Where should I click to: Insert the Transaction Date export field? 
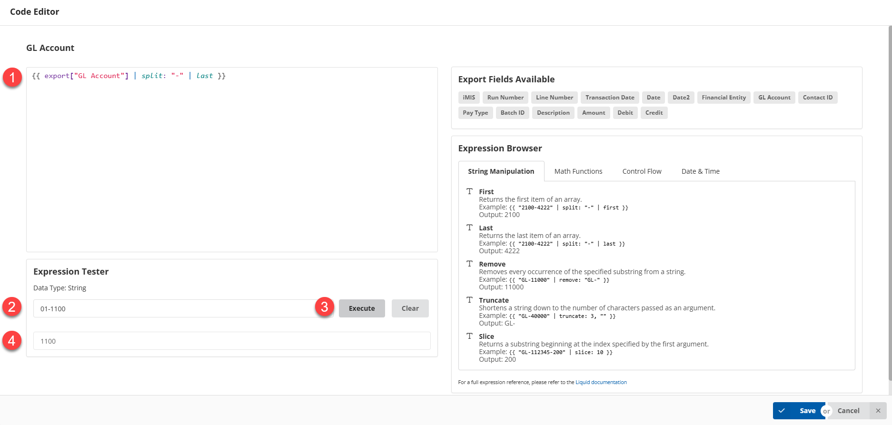[x=609, y=98]
